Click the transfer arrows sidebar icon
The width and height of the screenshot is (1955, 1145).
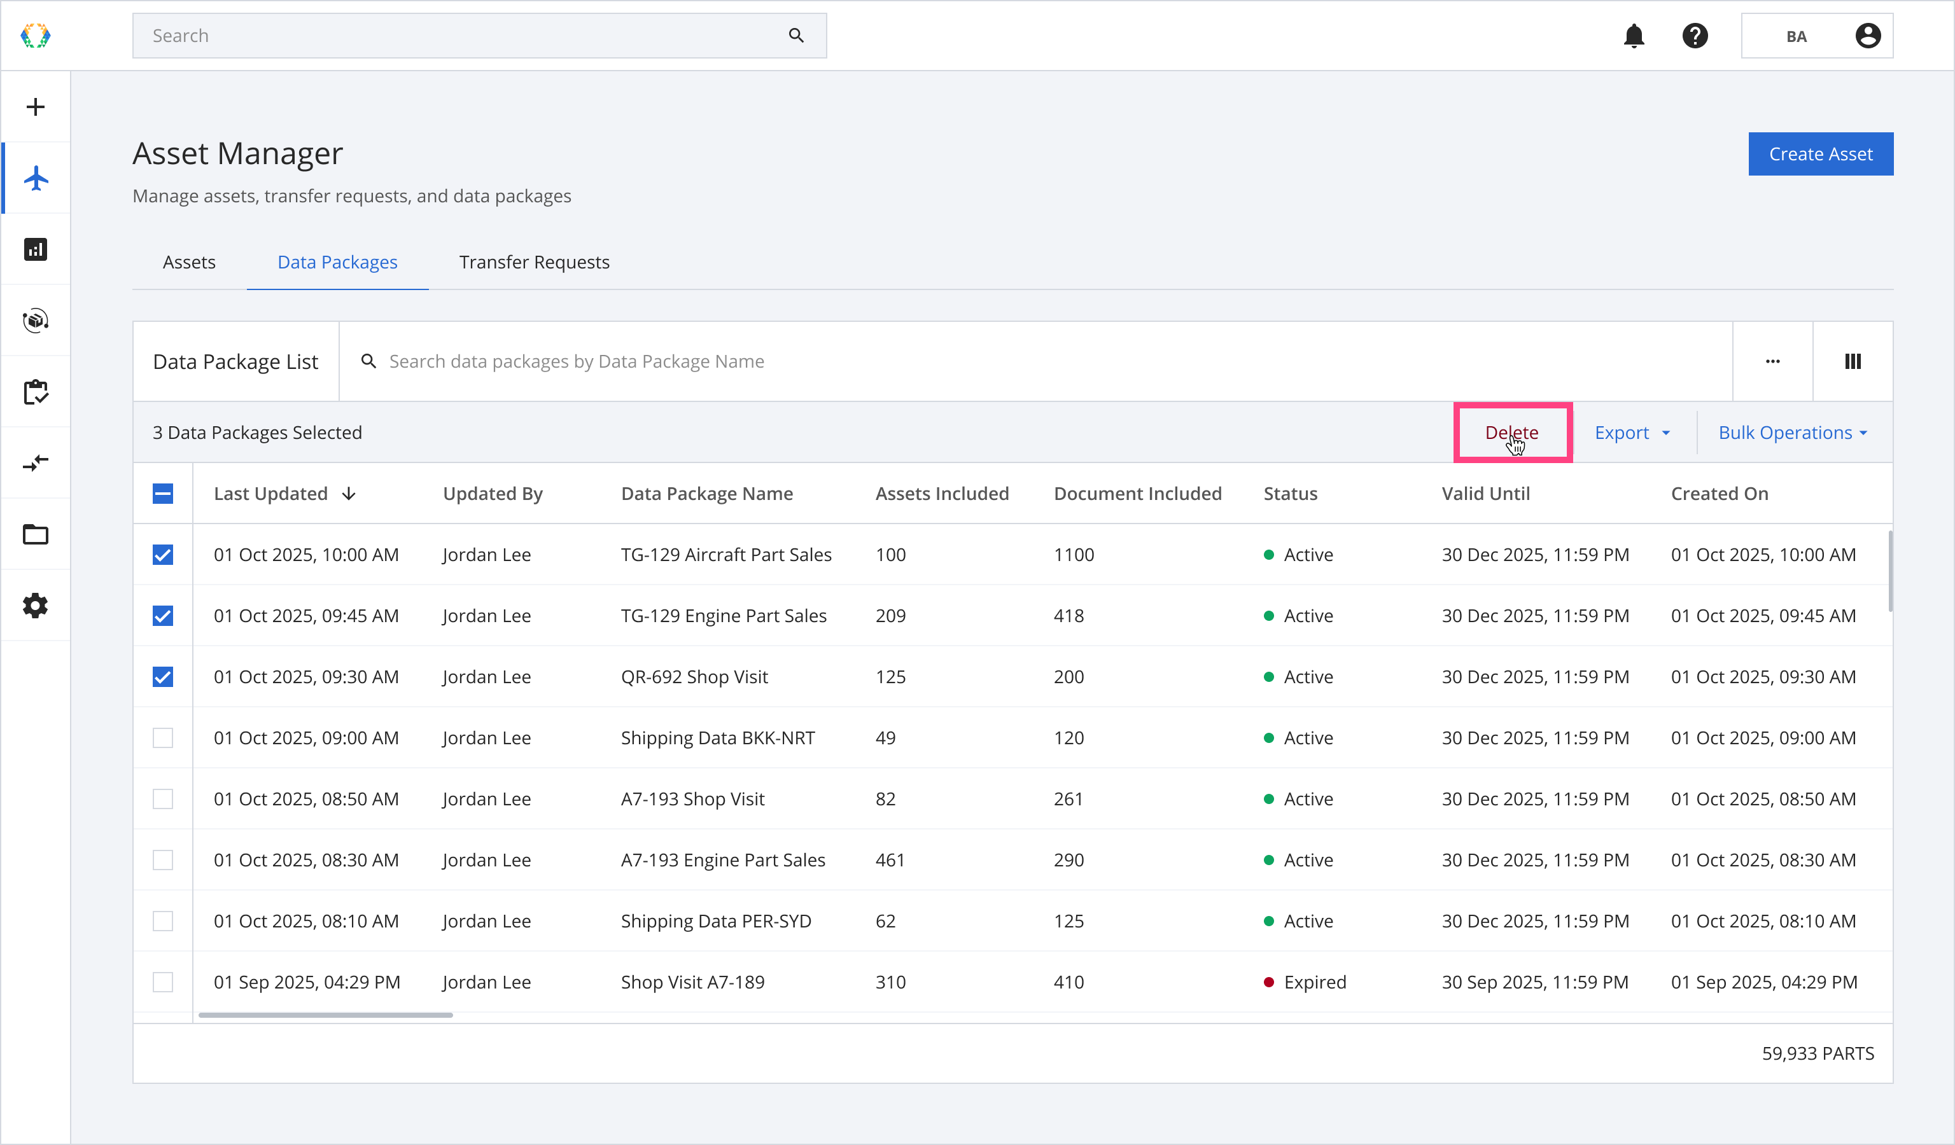[36, 464]
